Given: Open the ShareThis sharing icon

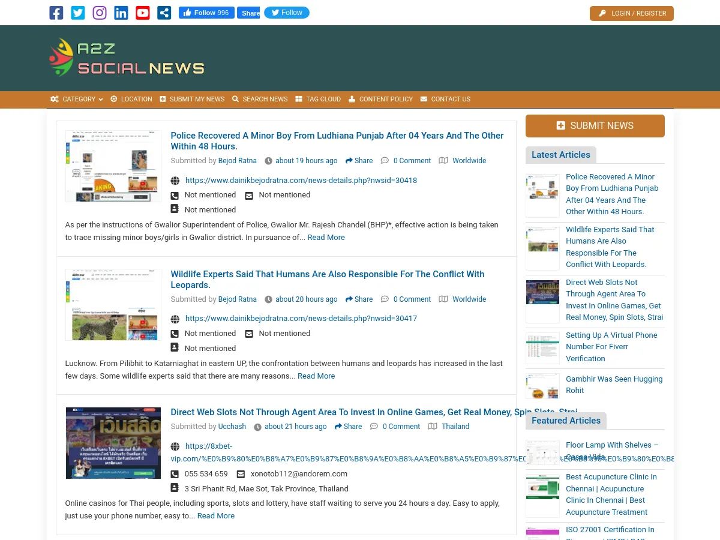Looking at the screenshot, I should click(x=164, y=13).
